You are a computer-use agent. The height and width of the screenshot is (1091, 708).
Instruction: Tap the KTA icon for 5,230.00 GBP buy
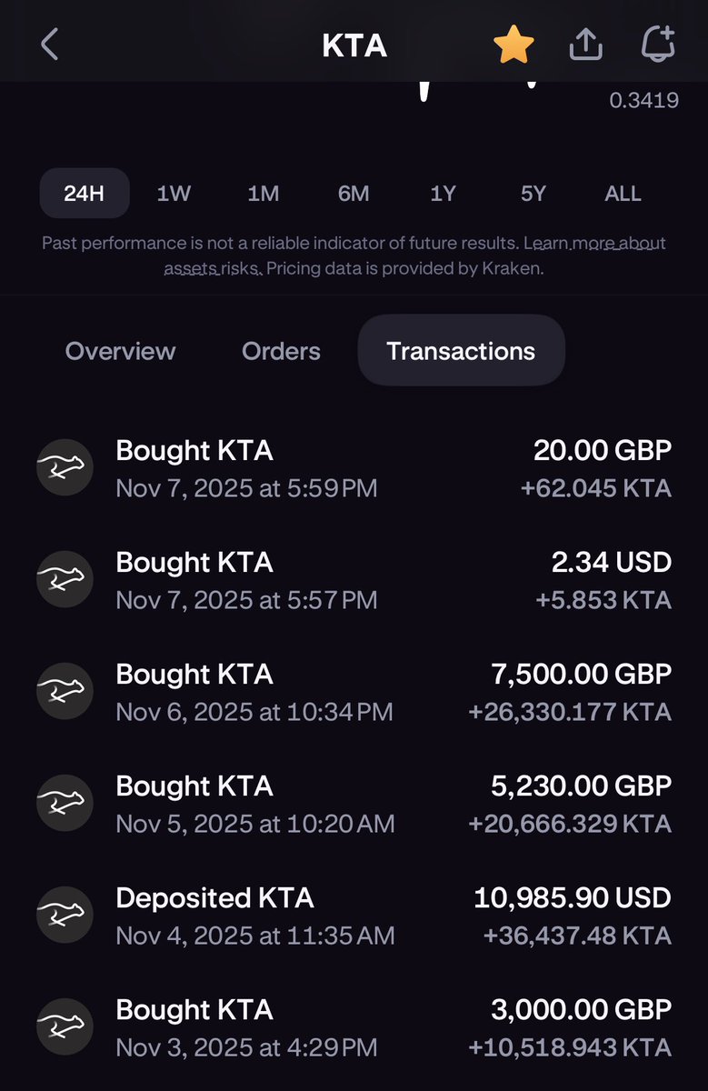(x=65, y=804)
